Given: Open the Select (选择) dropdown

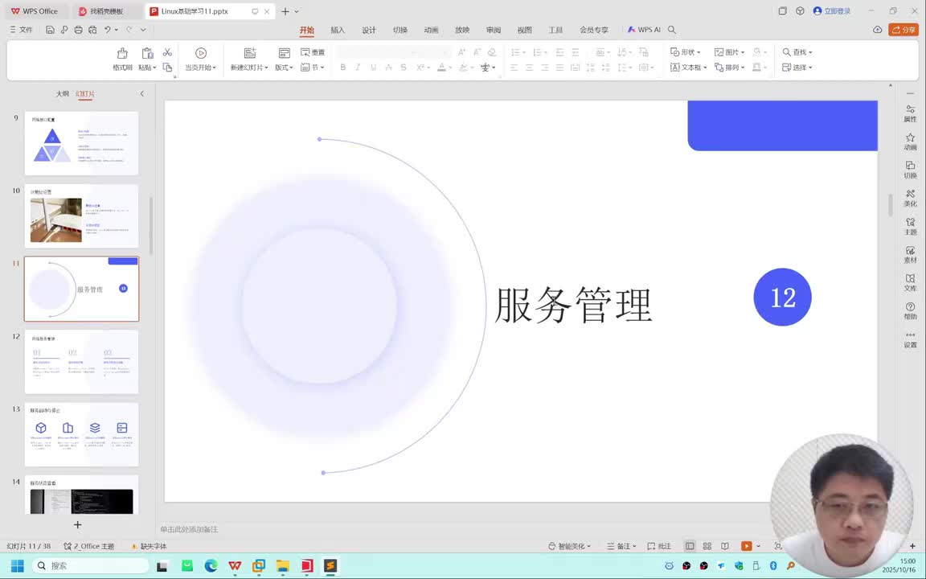Looking at the screenshot, I should click(797, 68).
